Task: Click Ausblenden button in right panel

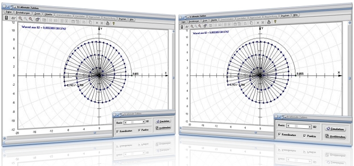Action: coord(335,136)
